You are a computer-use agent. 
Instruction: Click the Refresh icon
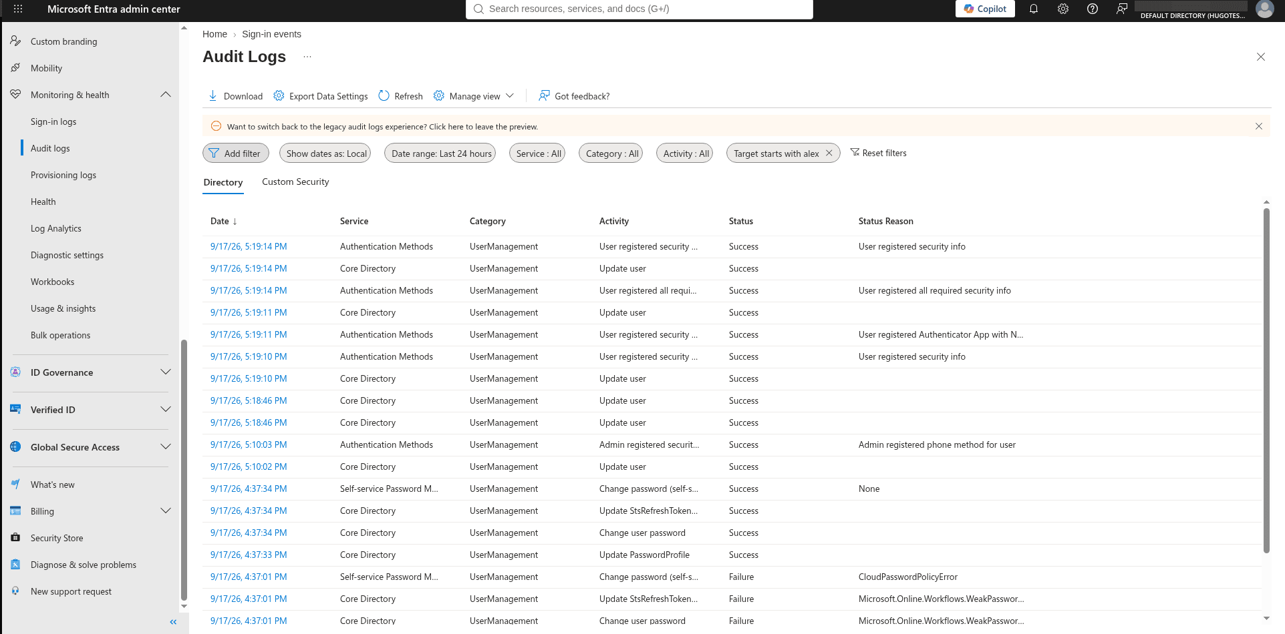click(384, 95)
